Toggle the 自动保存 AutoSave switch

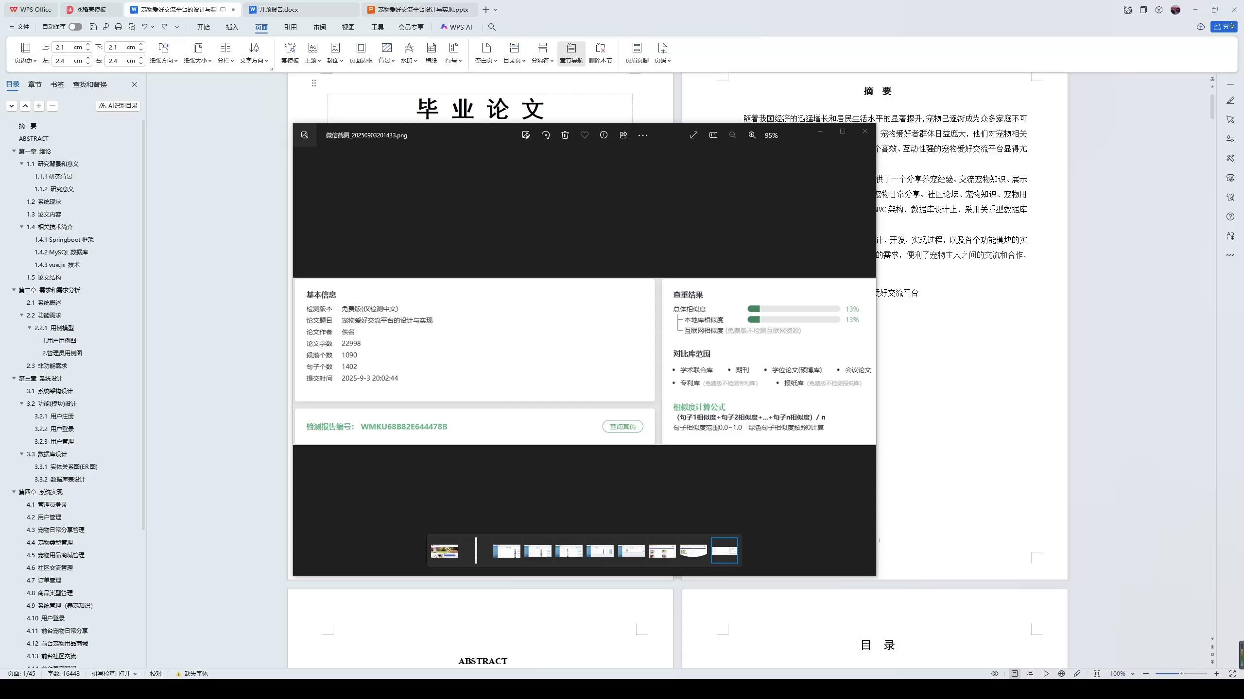pyautogui.click(x=75, y=27)
